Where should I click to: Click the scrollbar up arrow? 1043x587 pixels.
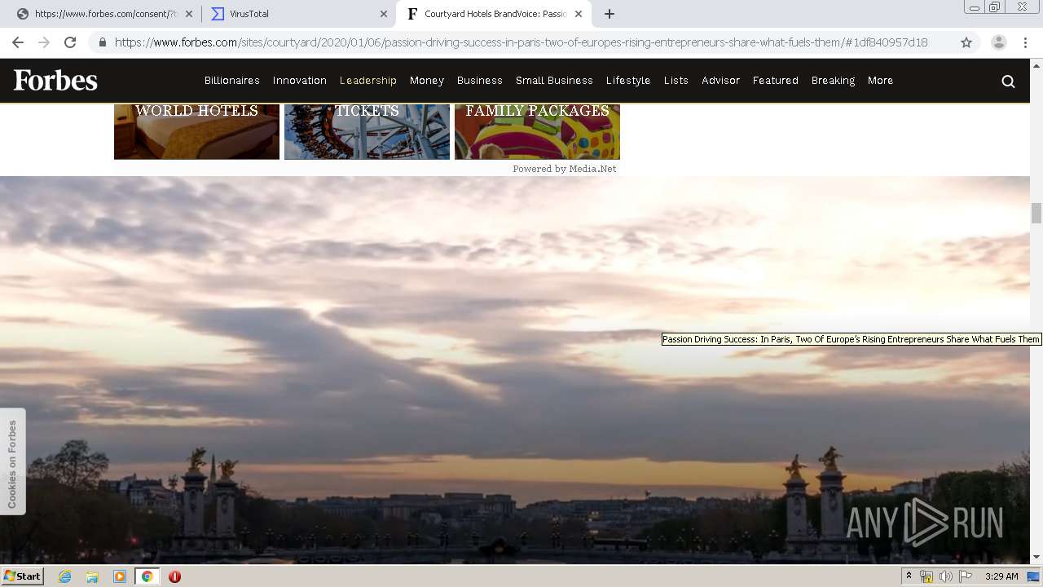click(1036, 65)
